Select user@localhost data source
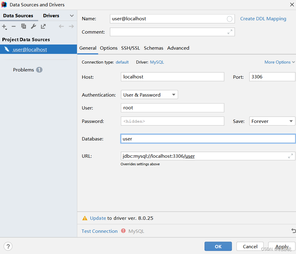 pos(38,49)
